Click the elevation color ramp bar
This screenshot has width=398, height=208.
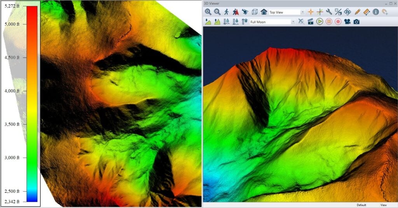[32, 104]
